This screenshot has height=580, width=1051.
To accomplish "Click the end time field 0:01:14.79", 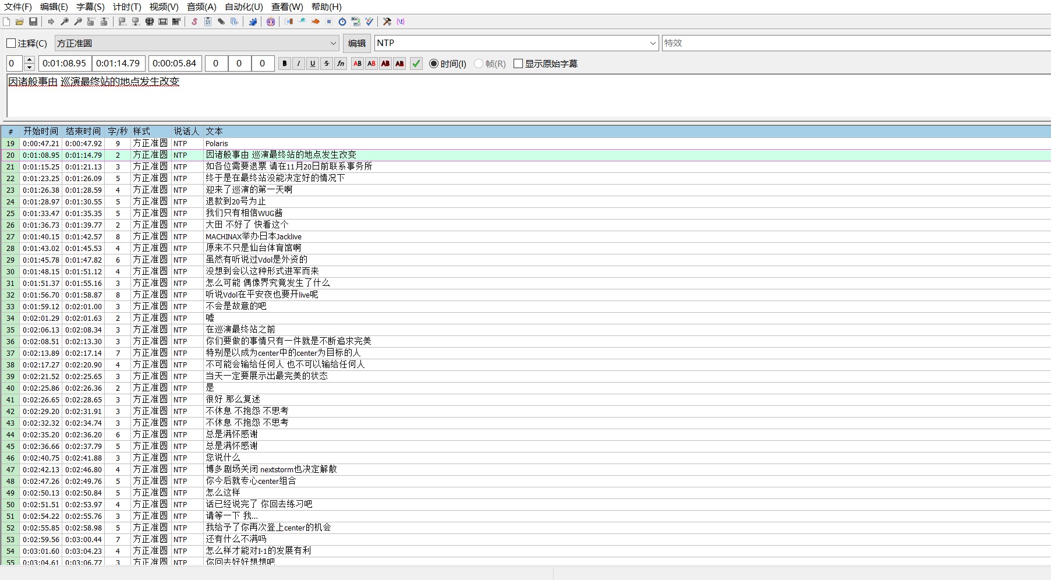I will (x=119, y=63).
